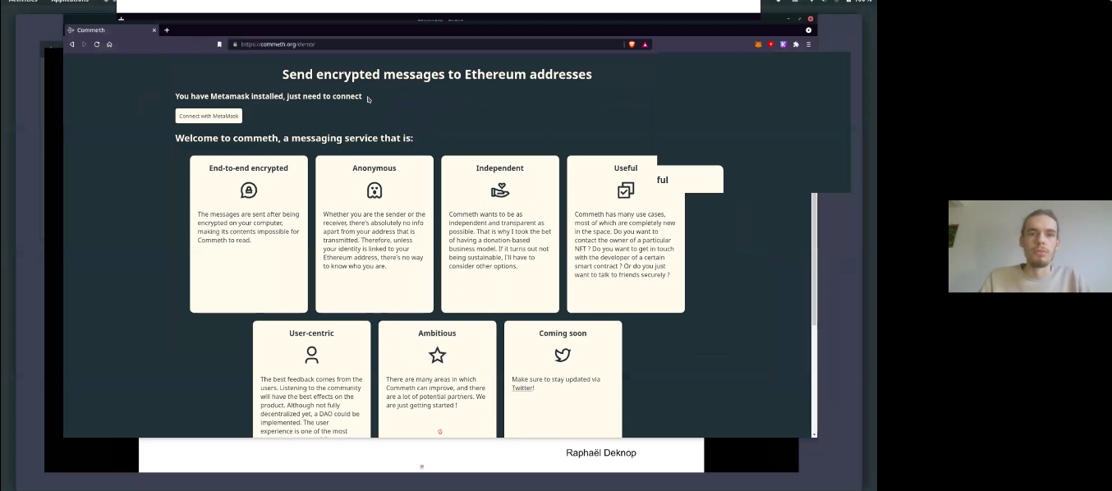Open the Brave Rewards triangle icon
Image resolution: width=1112 pixels, height=491 pixels.
coord(645,44)
